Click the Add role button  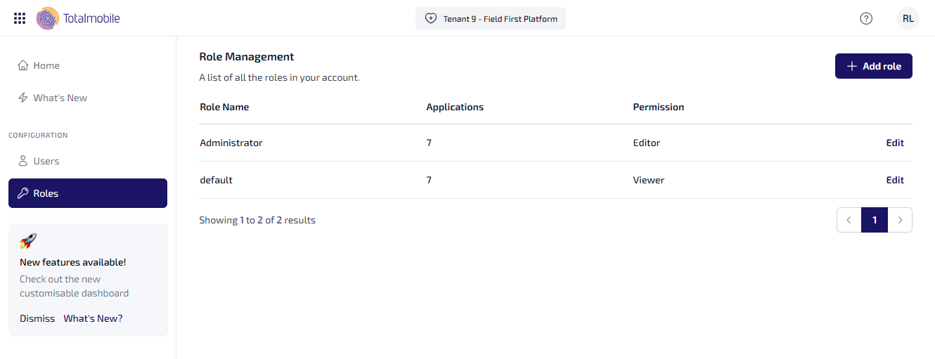pos(873,66)
